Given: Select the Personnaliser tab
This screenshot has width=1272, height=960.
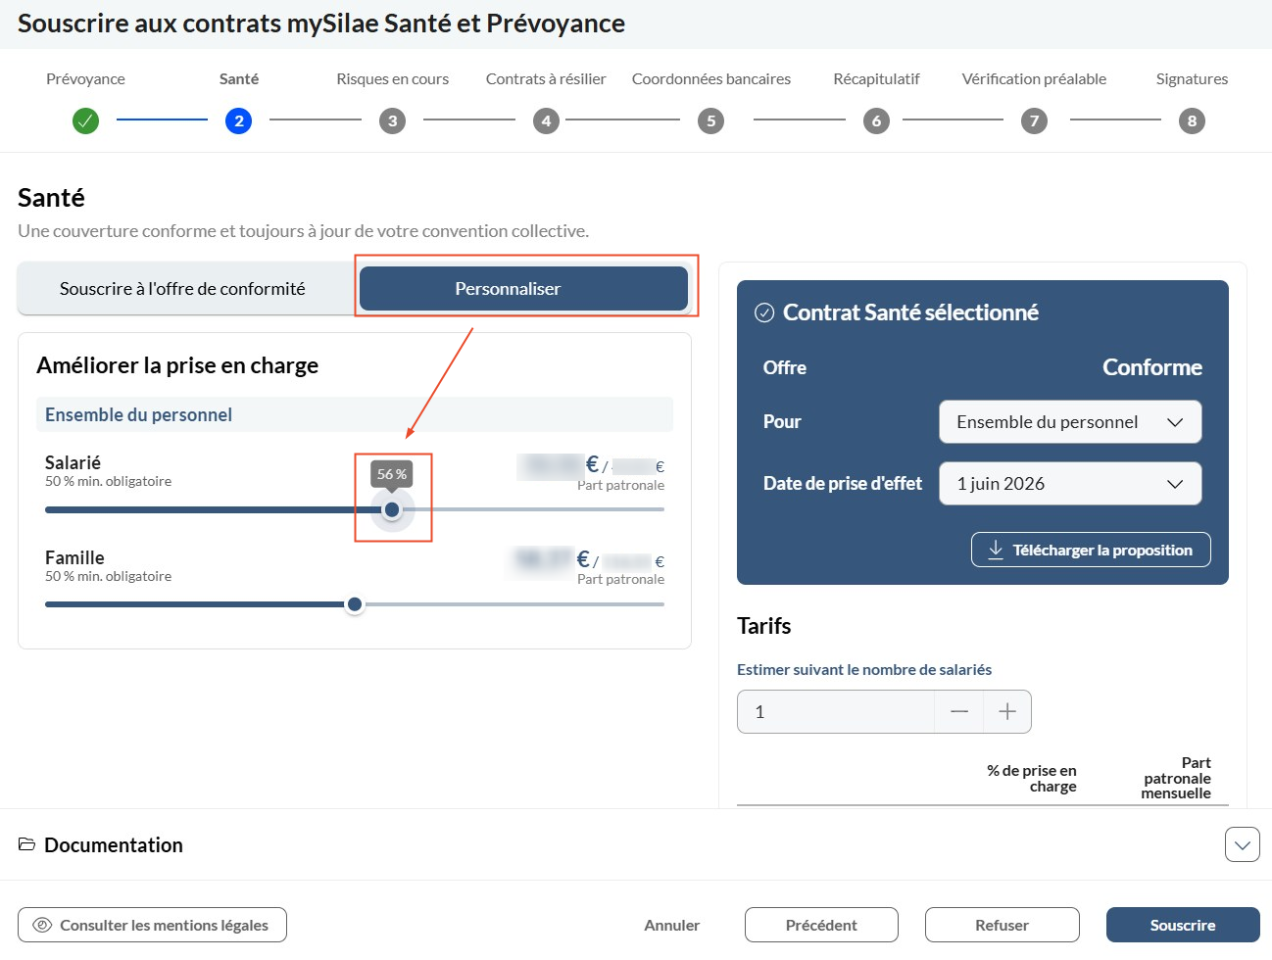Looking at the screenshot, I should [x=524, y=289].
